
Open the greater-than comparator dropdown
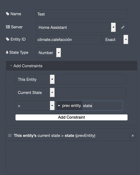click(x=35, y=106)
